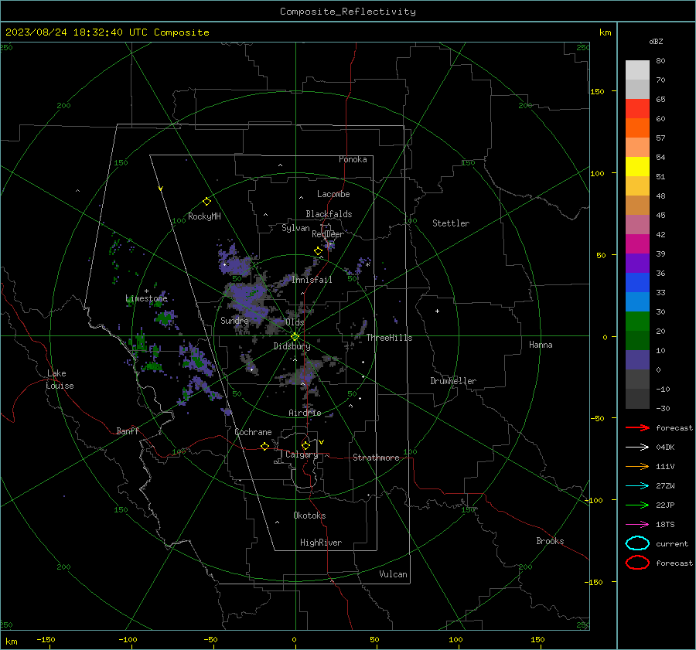Click the yellow radar-center diamond above Didsbury
The width and height of the screenshot is (696, 650).
295,336
